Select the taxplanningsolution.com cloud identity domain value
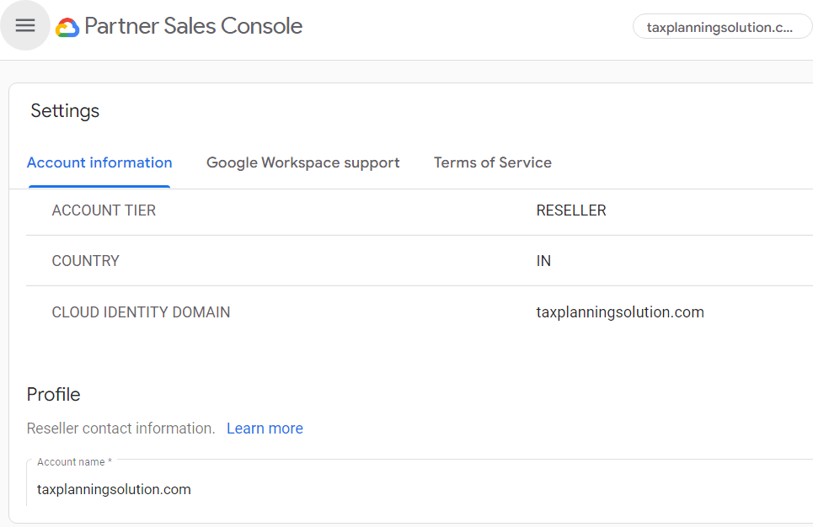The image size is (813, 527). click(x=620, y=312)
